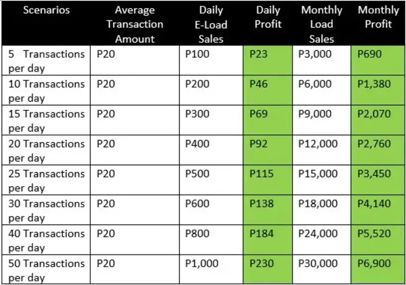This screenshot has height=285, width=406.
Task: Select the P3,450 monthly profit cell
Action: point(378,180)
